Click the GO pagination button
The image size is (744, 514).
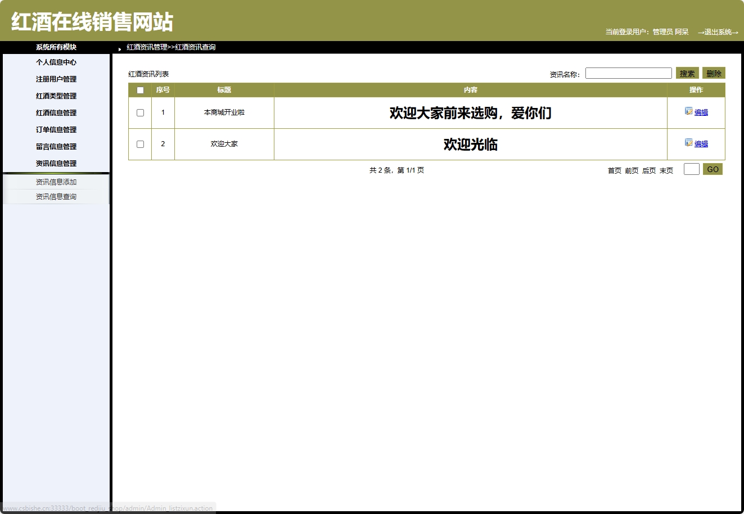pos(713,169)
